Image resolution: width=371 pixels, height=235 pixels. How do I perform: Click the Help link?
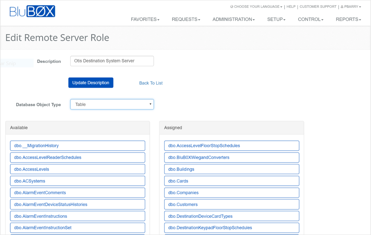coord(291,7)
